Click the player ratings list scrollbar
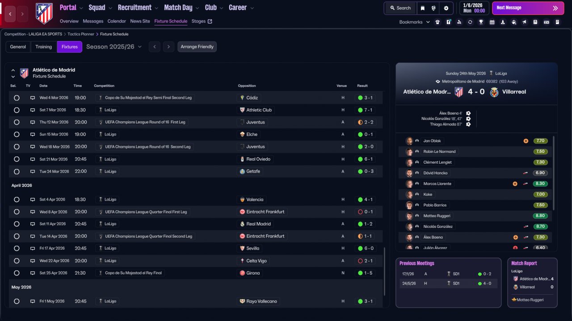The width and height of the screenshot is (572, 321). [554, 173]
